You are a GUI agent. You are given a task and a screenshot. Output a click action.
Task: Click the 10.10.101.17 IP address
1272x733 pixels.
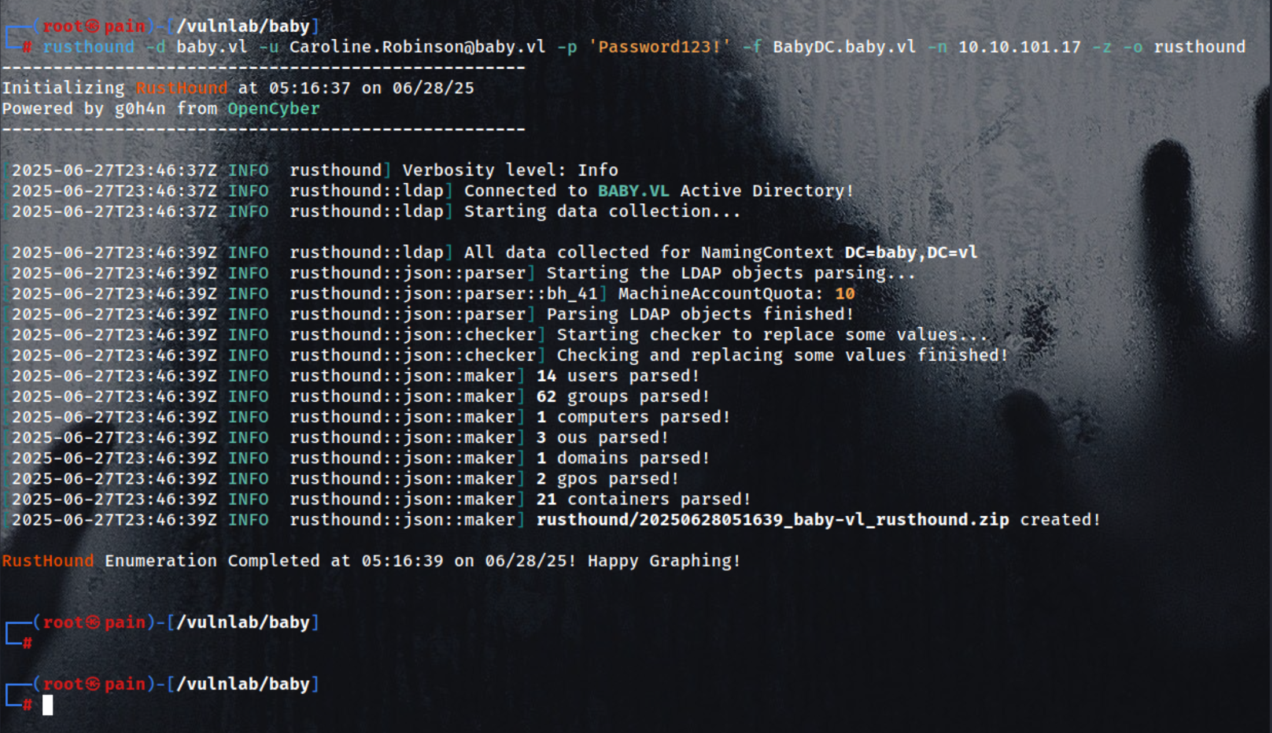pyautogui.click(x=1019, y=47)
